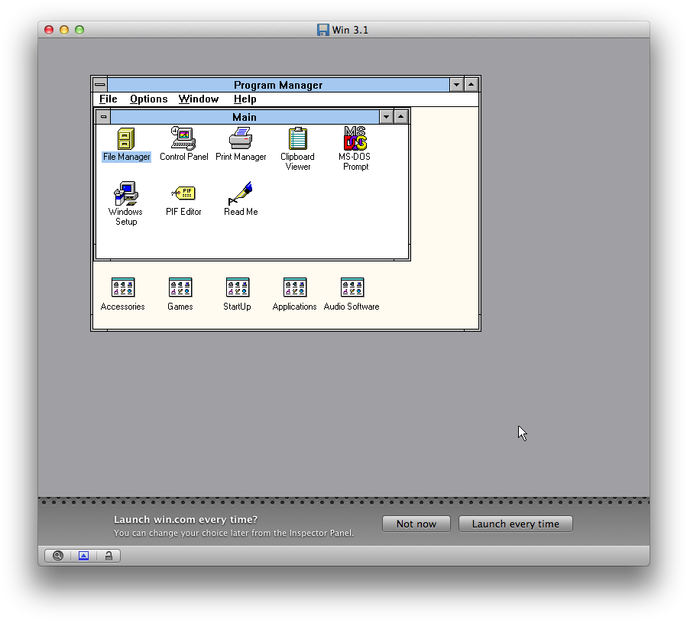Click the Program Manager title bar
This screenshot has height=620, width=687.
point(278,85)
